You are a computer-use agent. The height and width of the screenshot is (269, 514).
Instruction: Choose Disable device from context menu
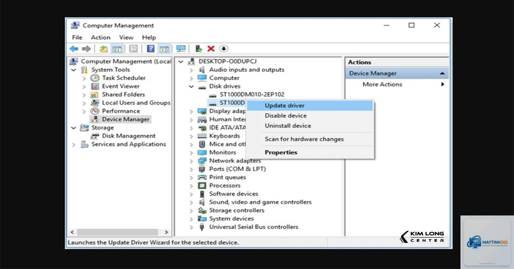[310, 116]
